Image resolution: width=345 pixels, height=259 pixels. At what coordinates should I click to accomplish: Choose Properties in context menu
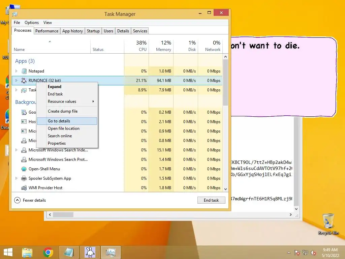[x=67, y=143]
